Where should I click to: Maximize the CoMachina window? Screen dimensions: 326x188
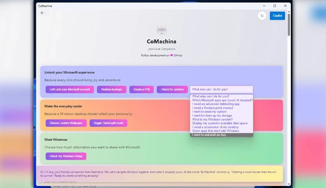[275, 6]
